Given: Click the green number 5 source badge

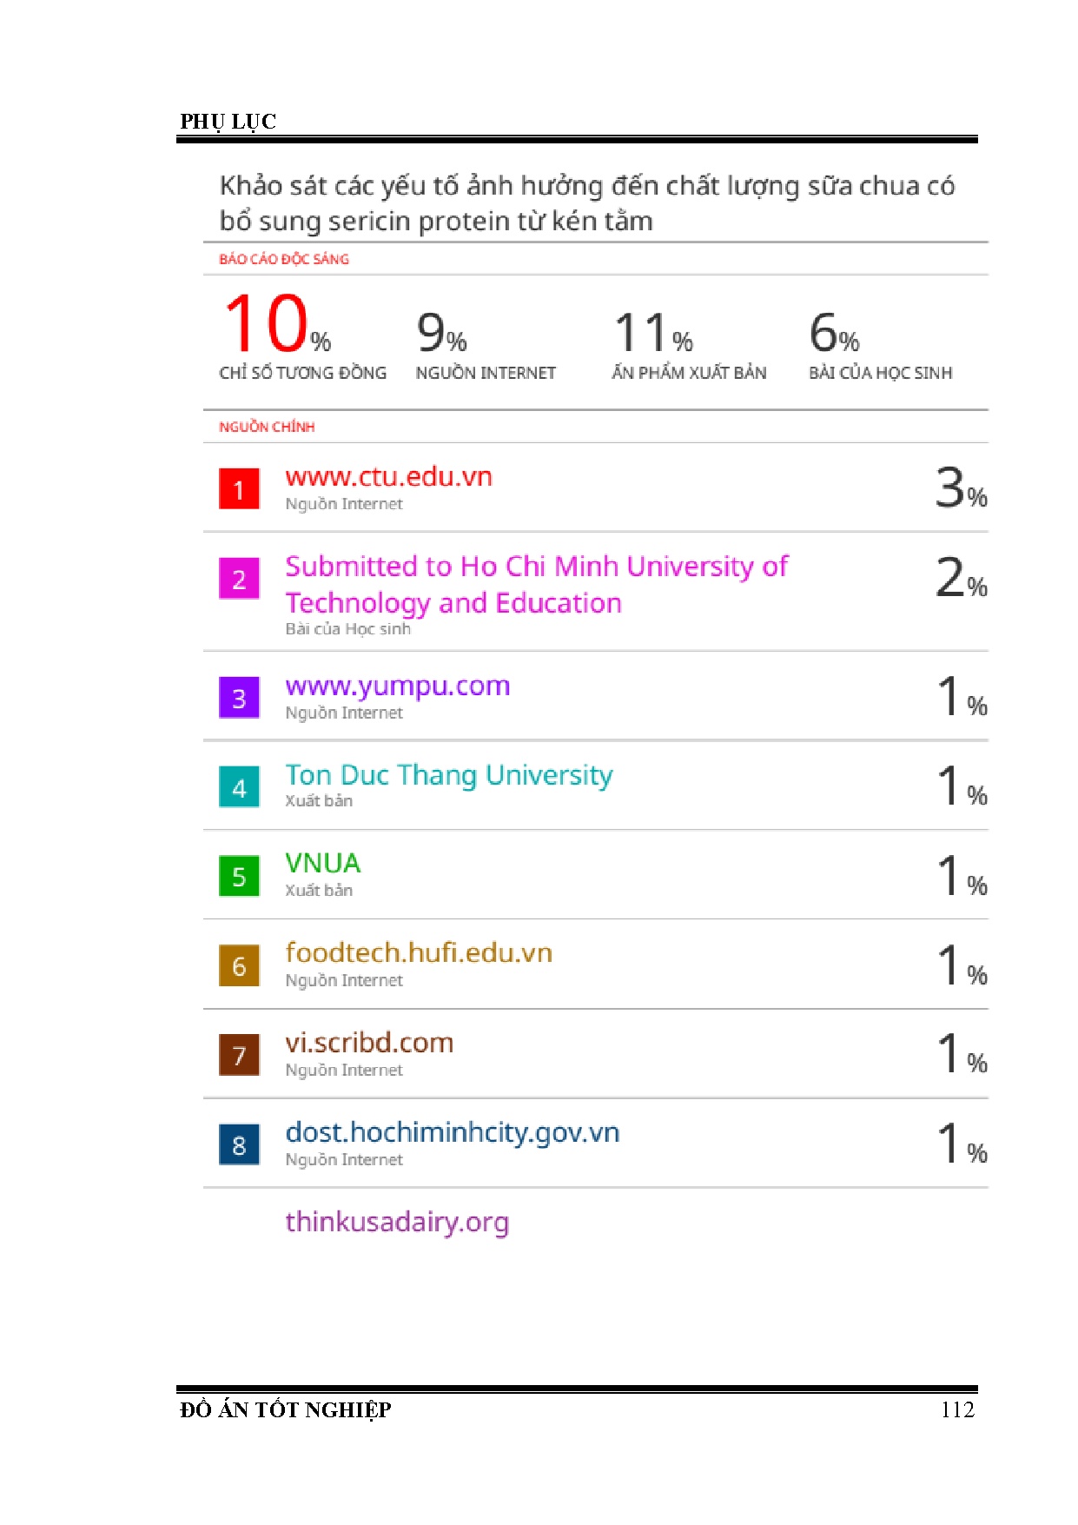Looking at the screenshot, I should (x=239, y=876).
